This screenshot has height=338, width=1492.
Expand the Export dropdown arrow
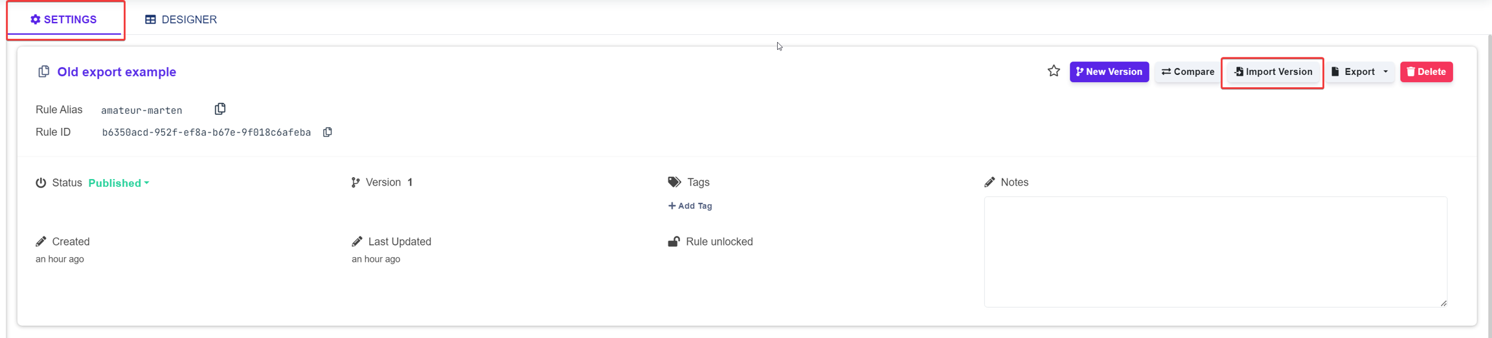pyautogui.click(x=1386, y=72)
